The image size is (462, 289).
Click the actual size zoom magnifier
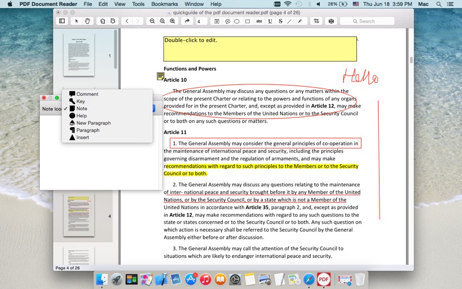tap(162, 21)
